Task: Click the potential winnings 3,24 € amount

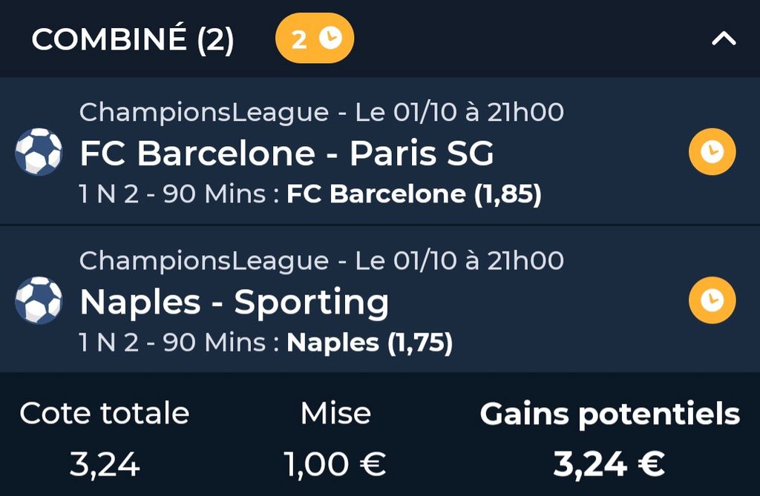Action: (609, 465)
